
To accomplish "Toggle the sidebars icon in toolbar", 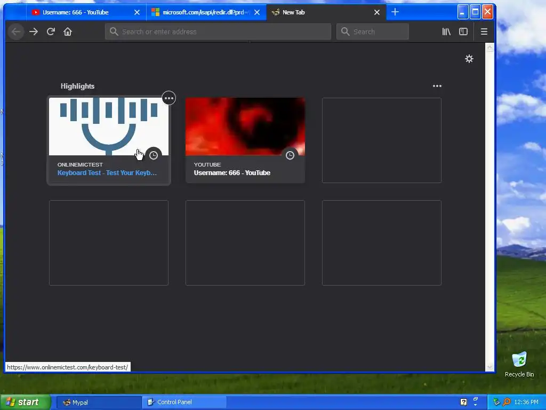I will 463,31.
